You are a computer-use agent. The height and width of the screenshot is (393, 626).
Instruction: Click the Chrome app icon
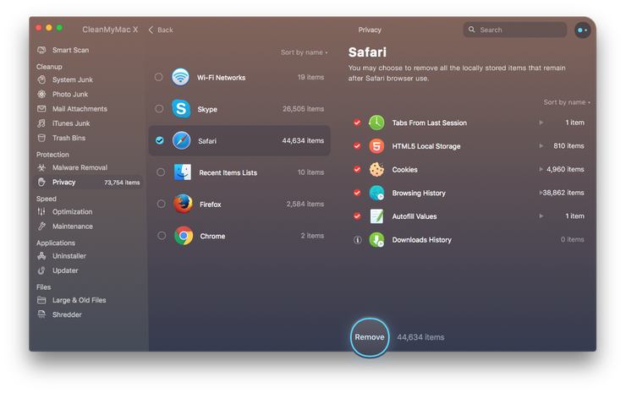[184, 236]
